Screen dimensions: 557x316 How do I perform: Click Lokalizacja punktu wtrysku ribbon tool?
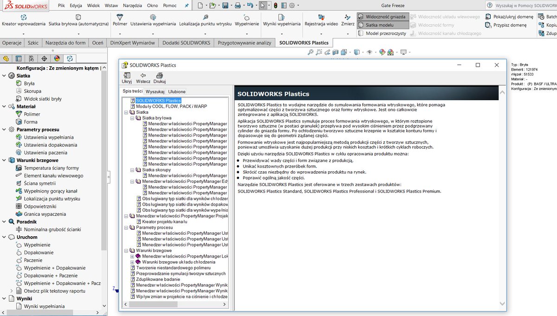pos(205,20)
